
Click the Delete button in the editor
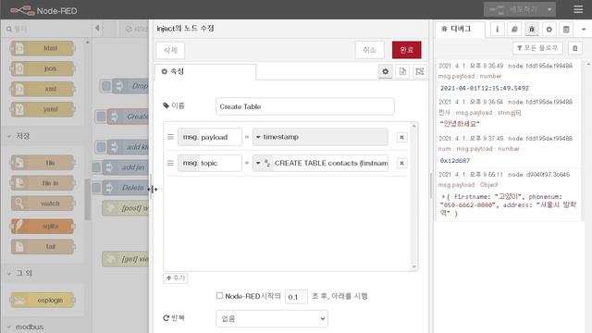(170, 50)
